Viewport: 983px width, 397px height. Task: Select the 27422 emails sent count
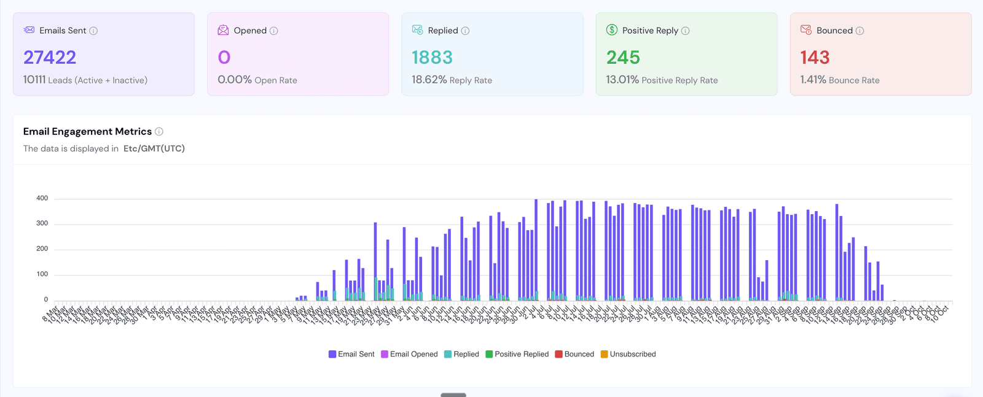(50, 57)
